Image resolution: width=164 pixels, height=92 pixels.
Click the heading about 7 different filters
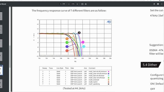(x=69, y=11)
